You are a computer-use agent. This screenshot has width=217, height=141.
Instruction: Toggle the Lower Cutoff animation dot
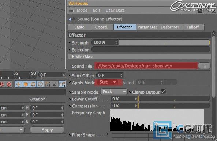coord(70,99)
